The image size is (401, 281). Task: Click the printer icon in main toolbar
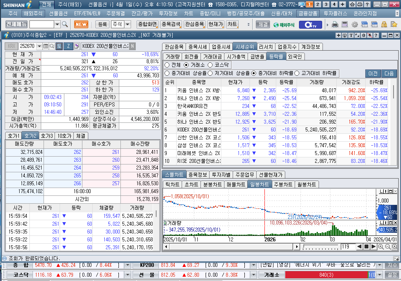pos(335,25)
